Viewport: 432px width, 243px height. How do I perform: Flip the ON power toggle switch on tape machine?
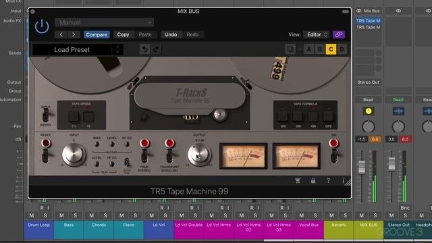pos(334,156)
